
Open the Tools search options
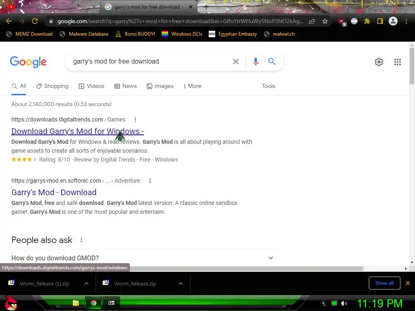click(x=268, y=86)
